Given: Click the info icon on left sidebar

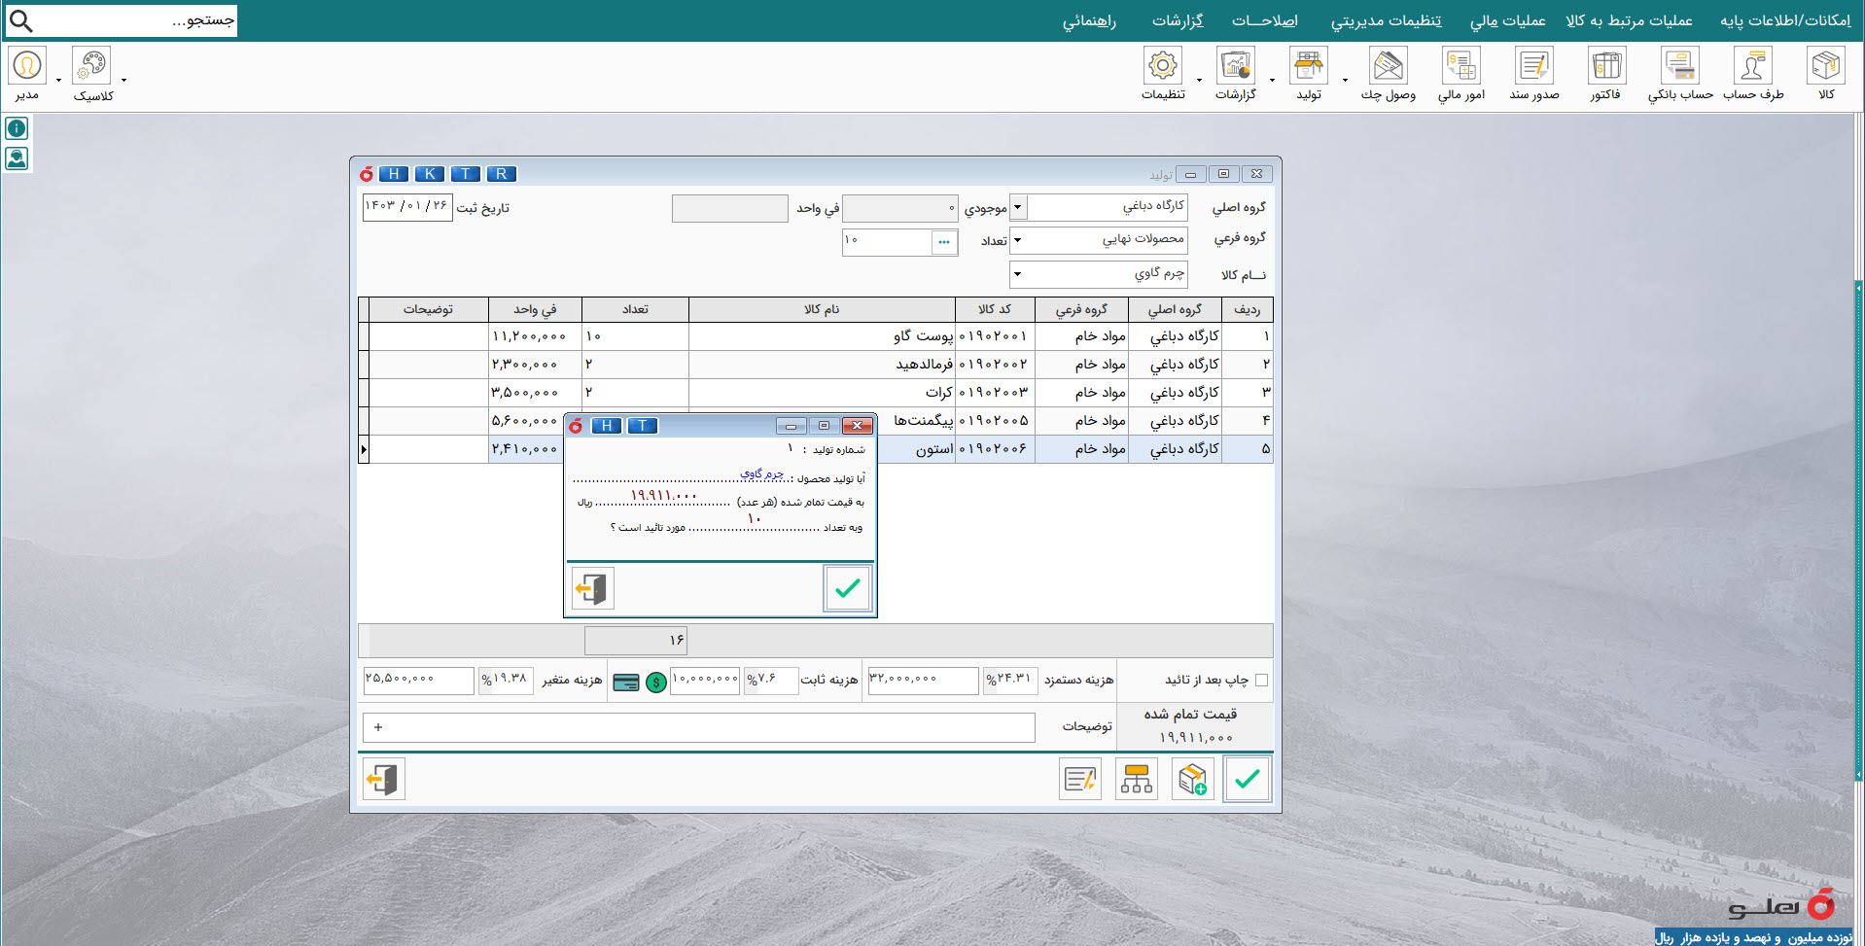Looking at the screenshot, I should 17,128.
